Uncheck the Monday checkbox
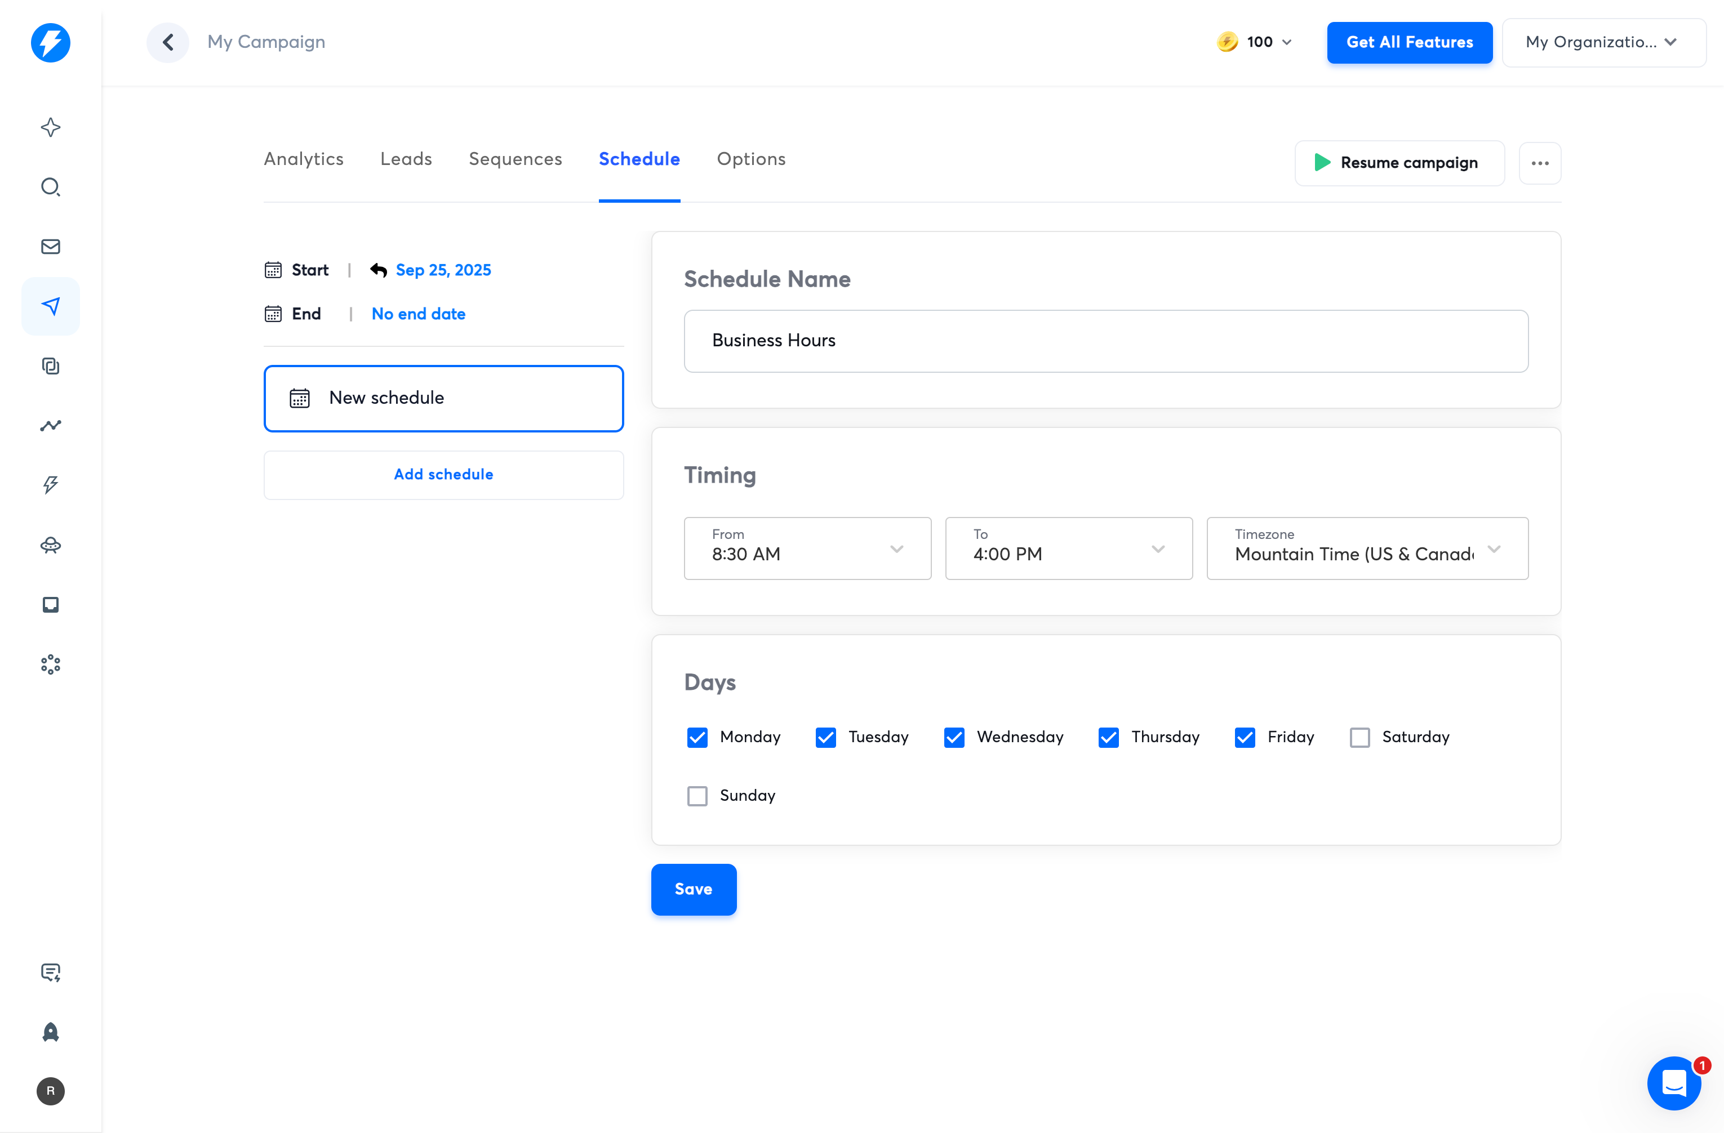The width and height of the screenshot is (1724, 1133). (697, 737)
